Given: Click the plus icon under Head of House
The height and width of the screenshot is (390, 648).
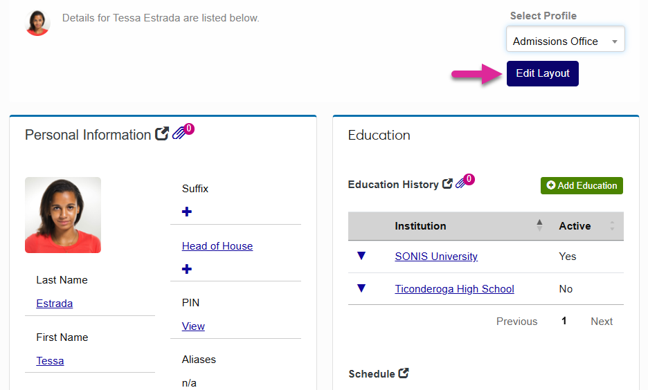Looking at the screenshot, I should click(x=187, y=269).
